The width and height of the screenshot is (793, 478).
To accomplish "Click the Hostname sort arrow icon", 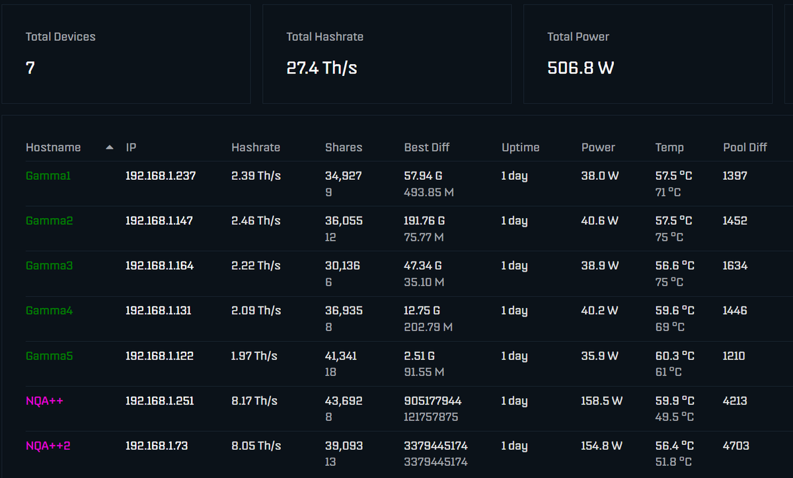I will tap(110, 147).
